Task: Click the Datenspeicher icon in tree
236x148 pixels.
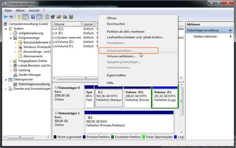Action: pos(10,79)
